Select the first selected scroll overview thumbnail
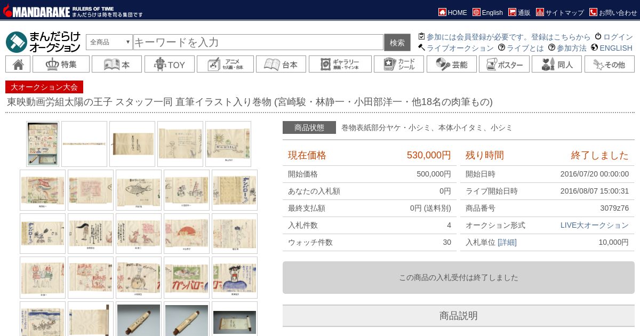Image resolution: width=640 pixels, height=336 pixels. coord(43,144)
